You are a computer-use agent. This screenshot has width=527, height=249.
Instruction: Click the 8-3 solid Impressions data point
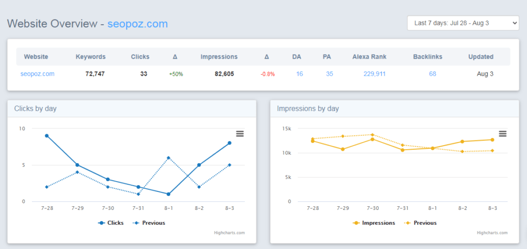pos(493,140)
